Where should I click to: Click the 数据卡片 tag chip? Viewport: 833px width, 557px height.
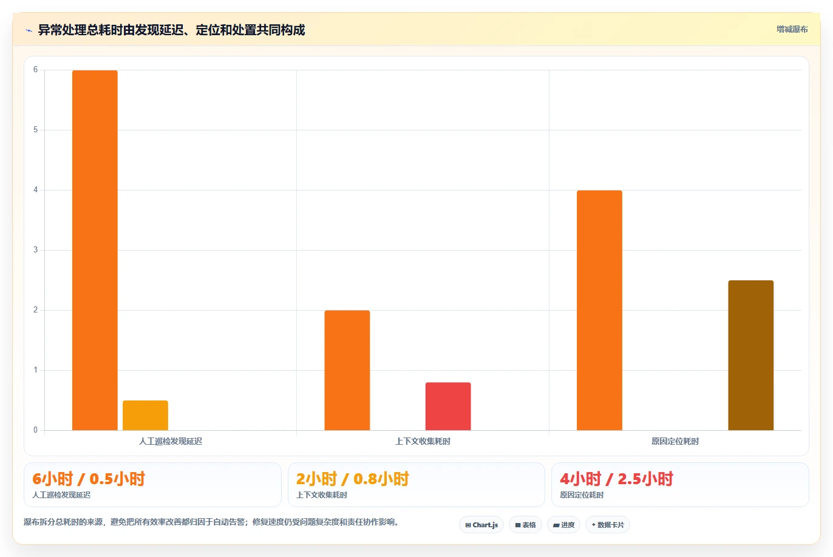click(x=608, y=525)
